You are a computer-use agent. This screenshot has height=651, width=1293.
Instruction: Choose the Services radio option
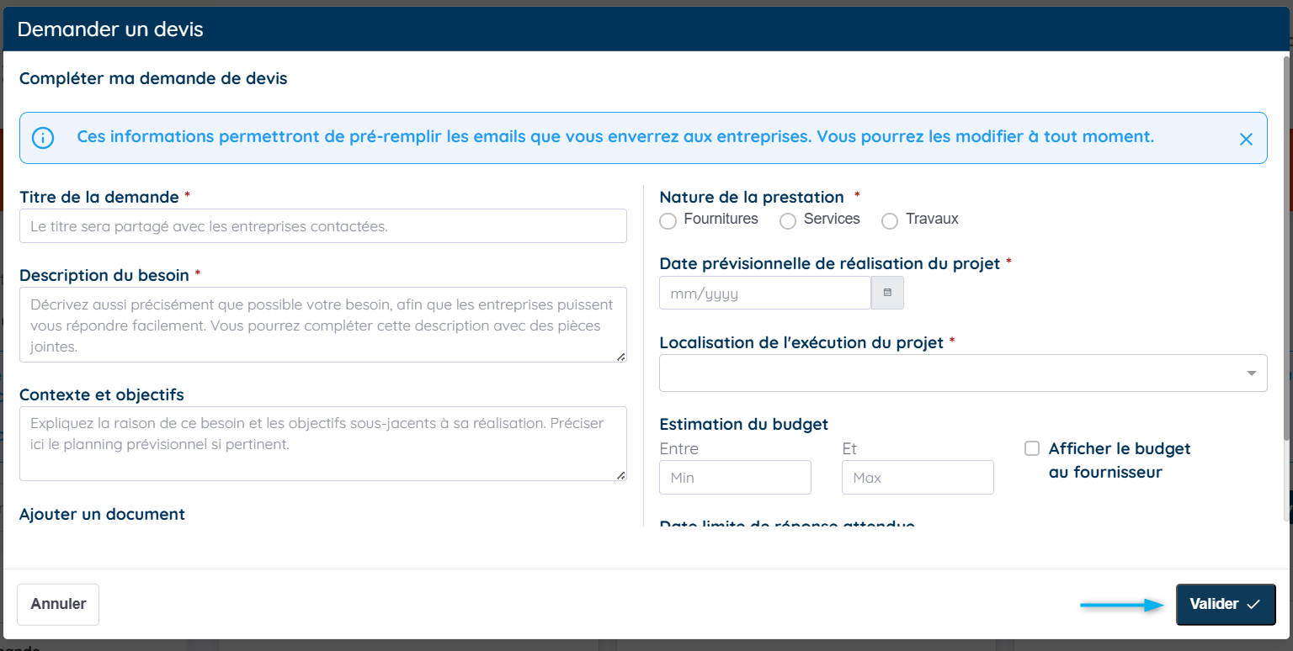788,220
